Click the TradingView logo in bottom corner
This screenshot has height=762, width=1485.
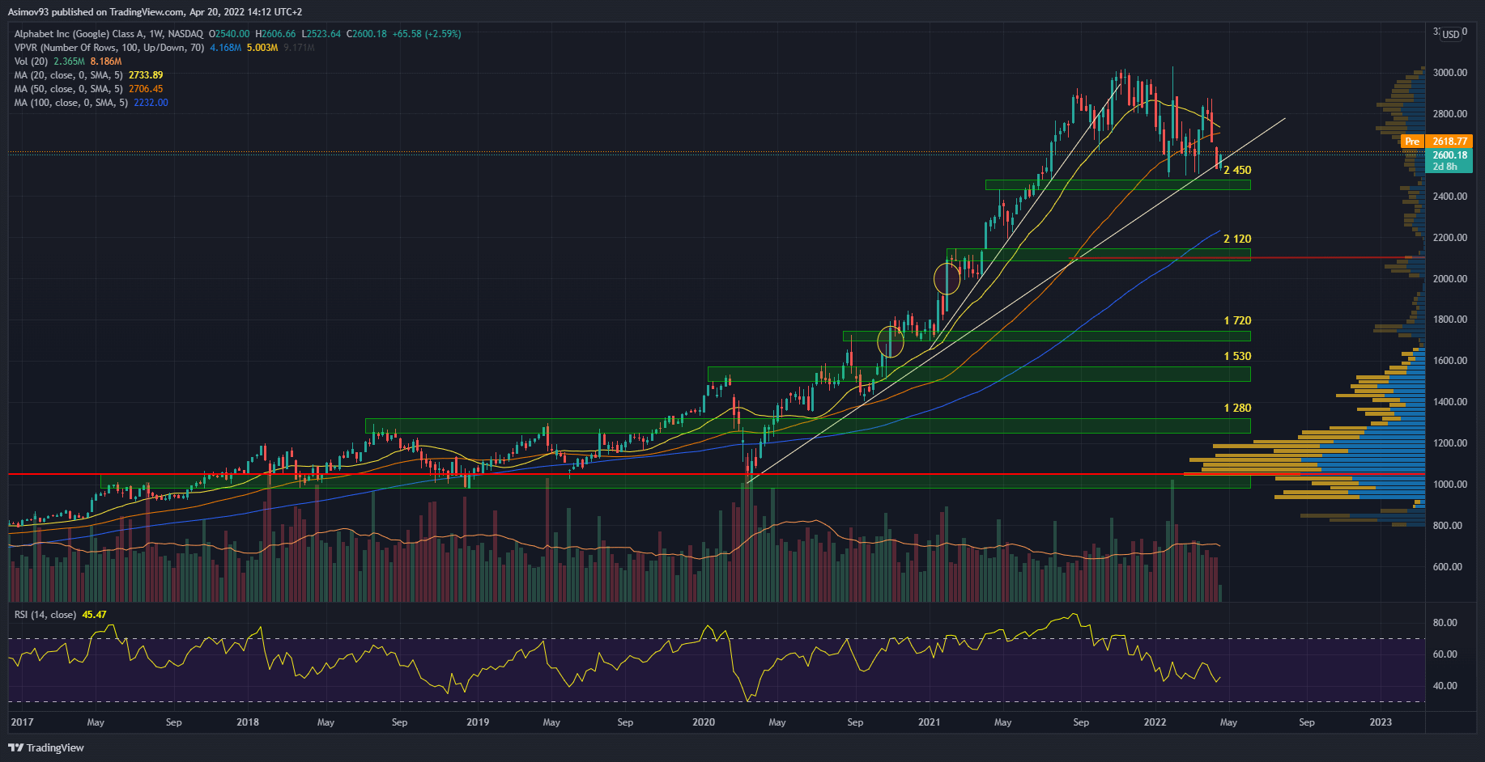46,747
